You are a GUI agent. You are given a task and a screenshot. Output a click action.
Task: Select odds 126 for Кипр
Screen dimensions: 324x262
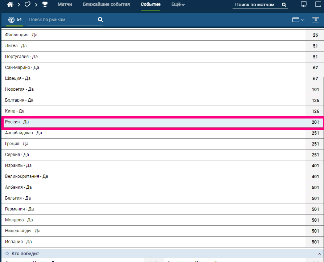pos(315,111)
